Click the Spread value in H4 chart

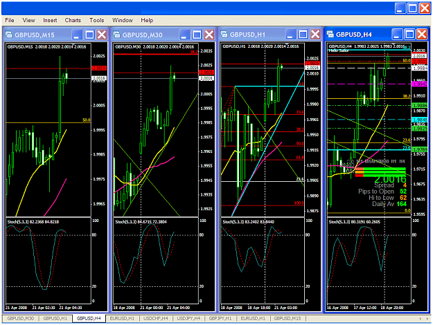click(405, 185)
